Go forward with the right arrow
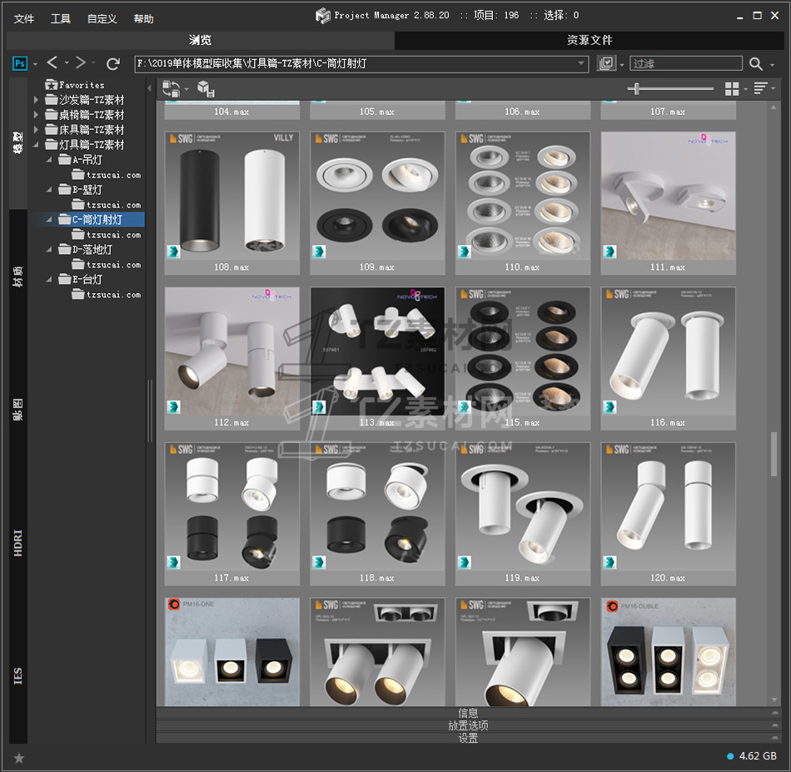This screenshot has width=791, height=772. (x=81, y=63)
